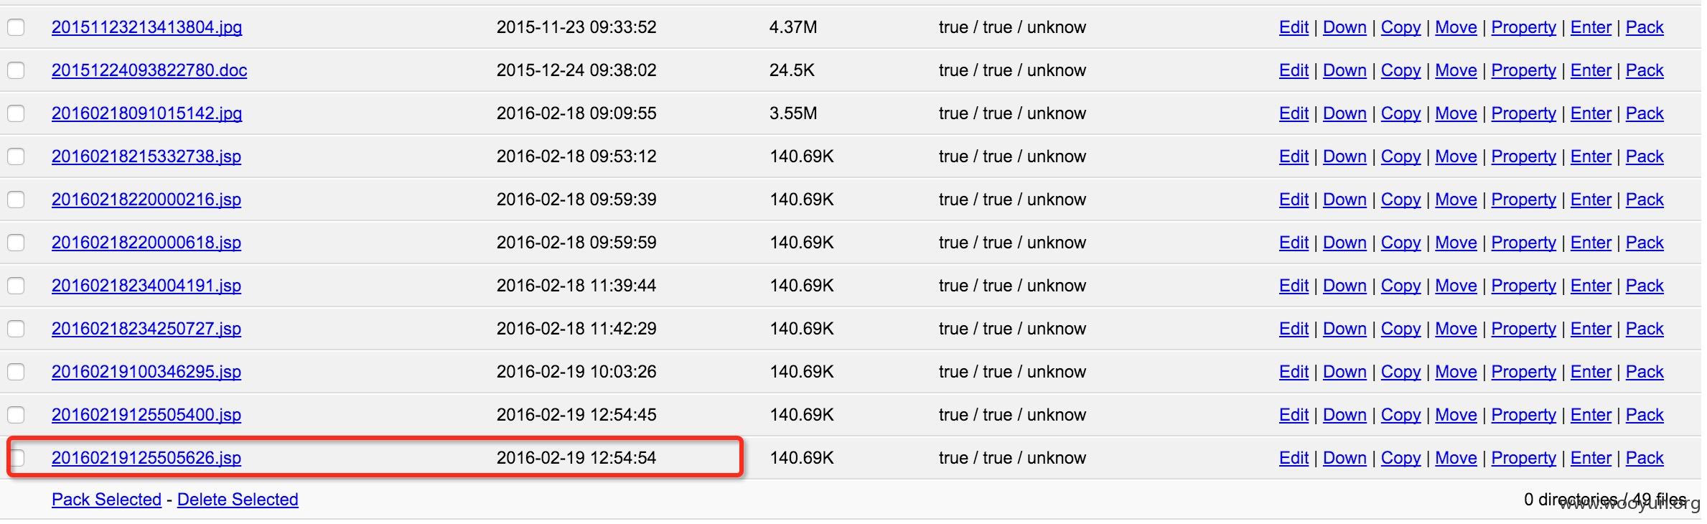Viewport: 1707px width, 524px height.
Task: Select checkbox beside 20151224093822780.doc
Action: pyautogui.click(x=16, y=70)
